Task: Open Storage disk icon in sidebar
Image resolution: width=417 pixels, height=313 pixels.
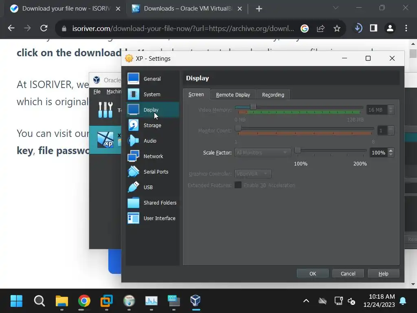Action: pos(133,125)
